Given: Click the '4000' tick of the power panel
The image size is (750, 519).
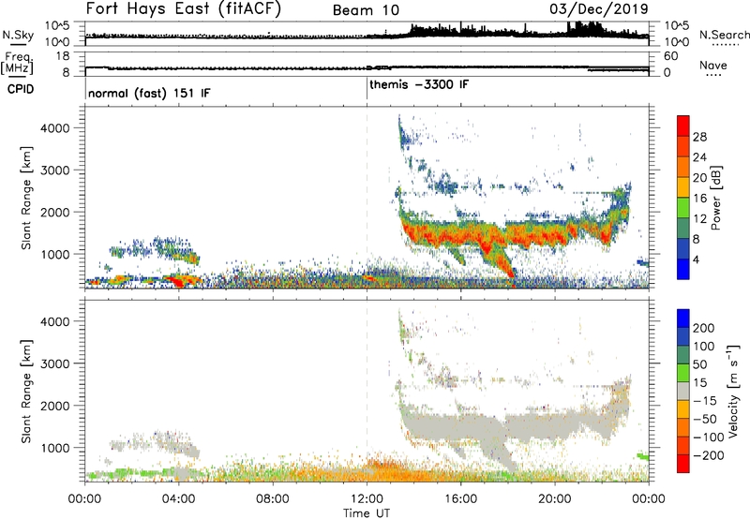Looking at the screenshot, I should click(54, 128).
